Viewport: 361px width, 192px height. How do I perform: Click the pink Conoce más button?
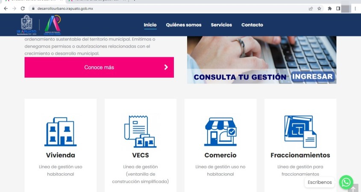99,67
